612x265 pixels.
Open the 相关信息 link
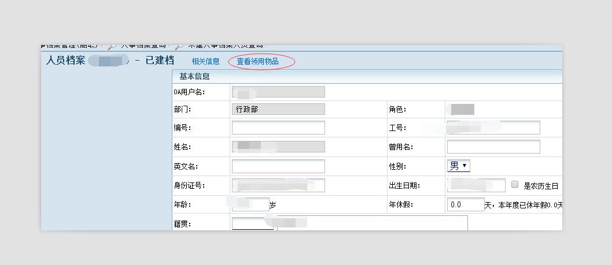[206, 62]
